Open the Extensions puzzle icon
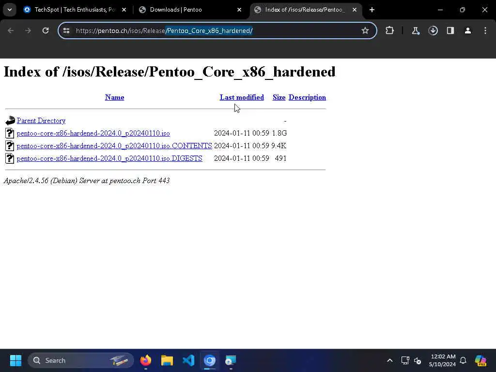This screenshot has width=496, height=372. [390, 31]
